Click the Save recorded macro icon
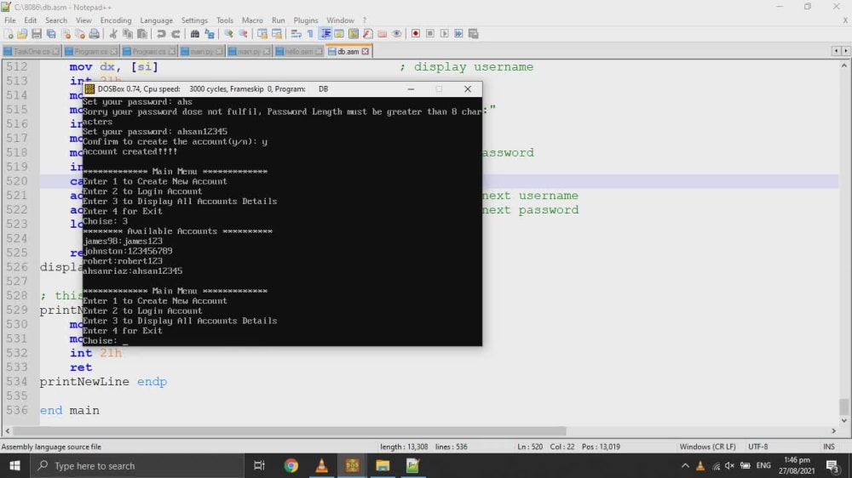 (x=473, y=34)
